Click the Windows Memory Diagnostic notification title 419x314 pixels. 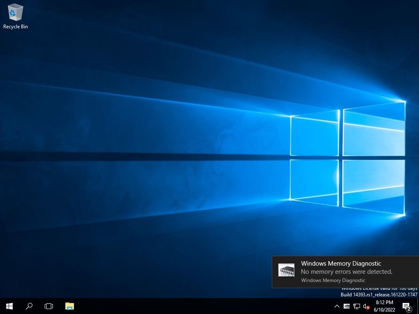(x=341, y=264)
